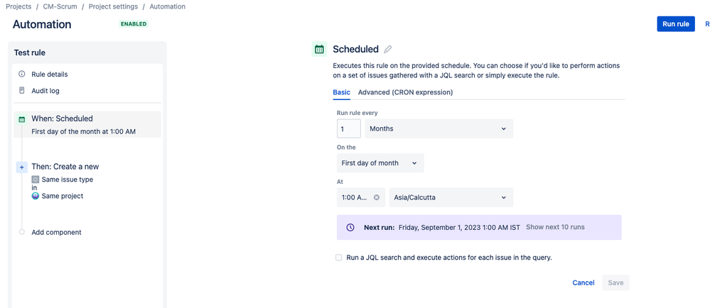
Task: Click the calendar icon of When: Scheduled step
Action: click(x=22, y=119)
